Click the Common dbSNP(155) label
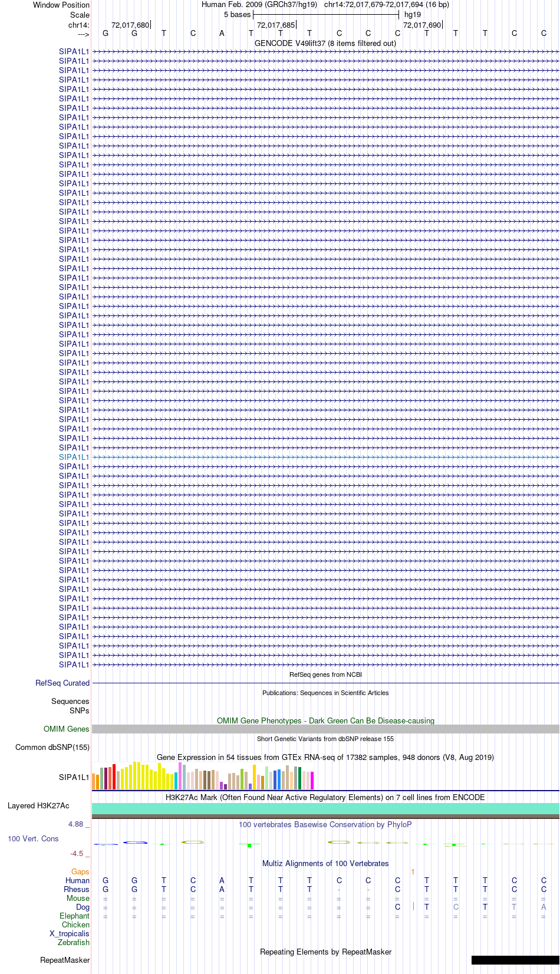This screenshot has width=560, height=974. click(x=52, y=747)
